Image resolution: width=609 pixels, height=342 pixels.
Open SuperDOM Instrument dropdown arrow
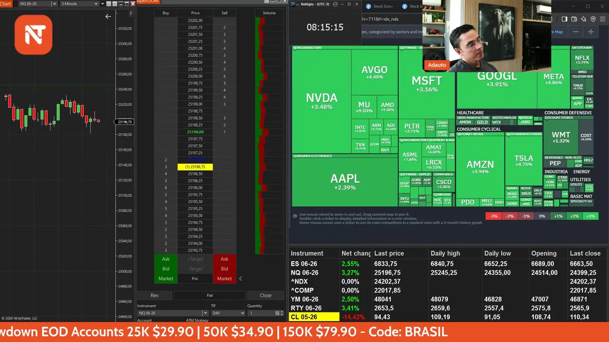point(205,313)
